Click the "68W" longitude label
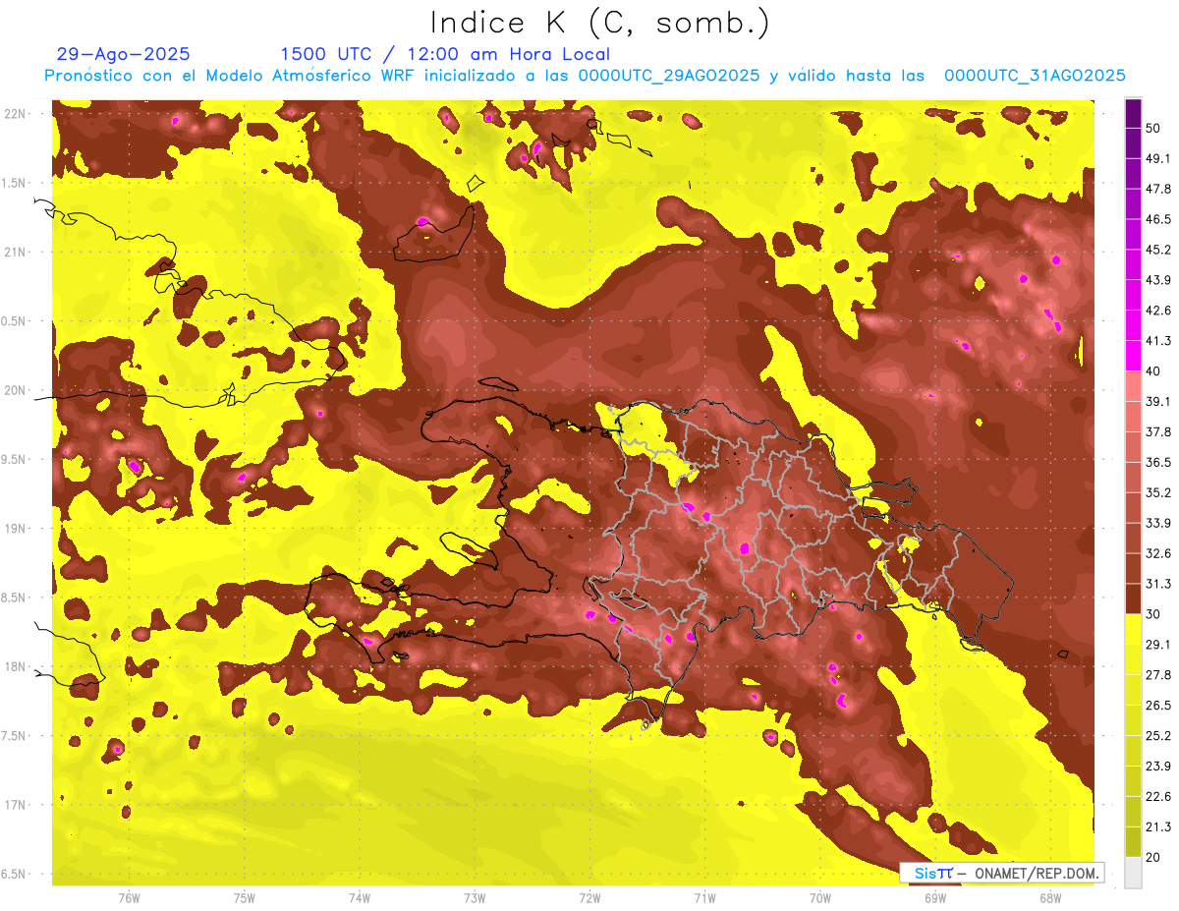Viewport: 1179px width, 911px height. (1050, 897)
